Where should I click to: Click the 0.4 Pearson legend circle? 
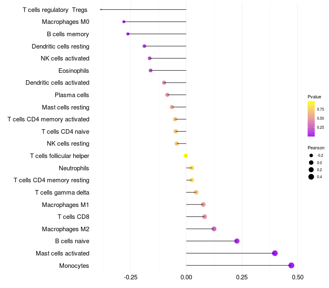[x=311, y=177]
